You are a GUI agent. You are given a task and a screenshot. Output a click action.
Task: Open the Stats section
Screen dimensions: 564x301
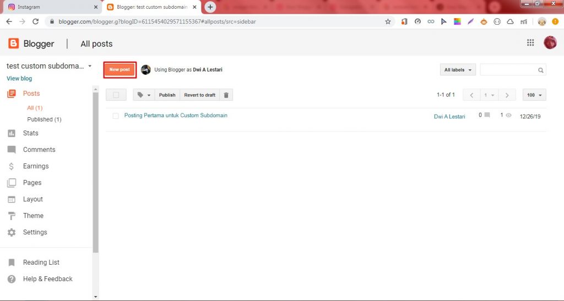click(31, 133)
